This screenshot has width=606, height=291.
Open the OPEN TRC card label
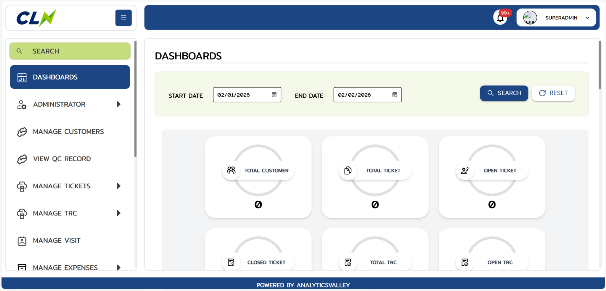[500, 262]
